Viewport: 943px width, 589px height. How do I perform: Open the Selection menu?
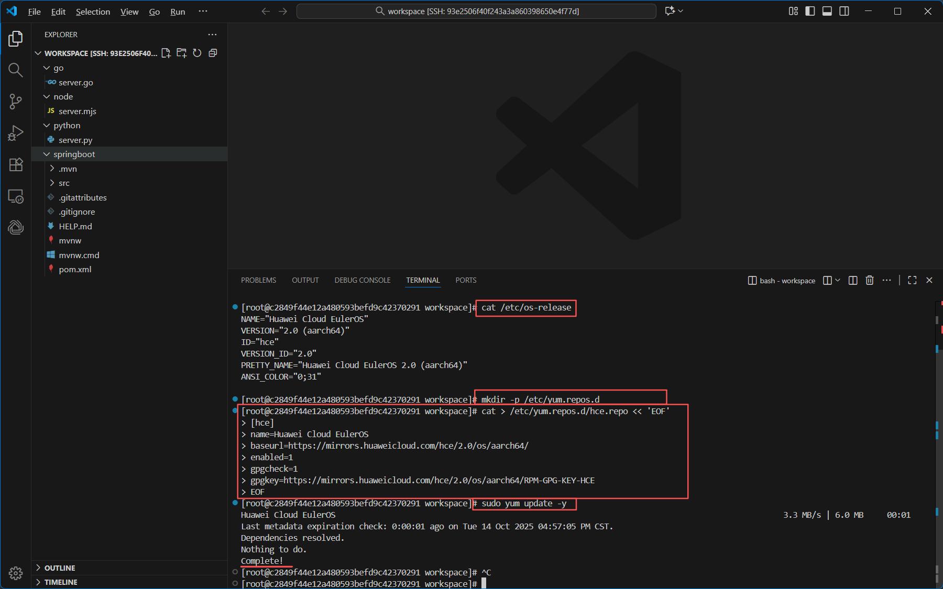pos(93,12)
